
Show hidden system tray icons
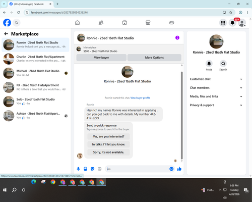click(x=220, y=190)
